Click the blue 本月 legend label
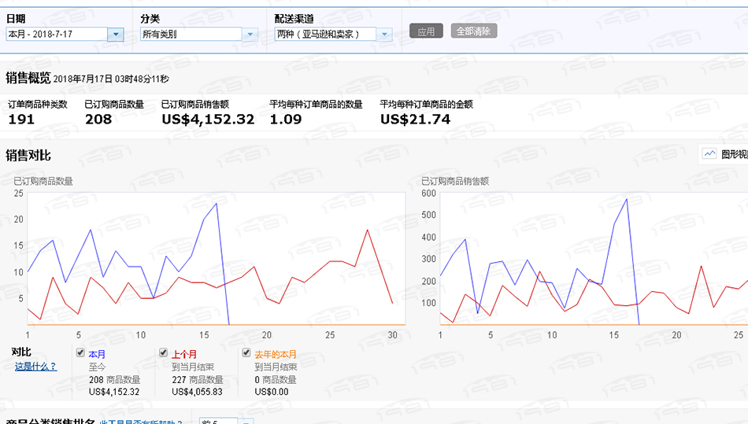This screenshot has width=748, height=424. (x=97, y=355)
